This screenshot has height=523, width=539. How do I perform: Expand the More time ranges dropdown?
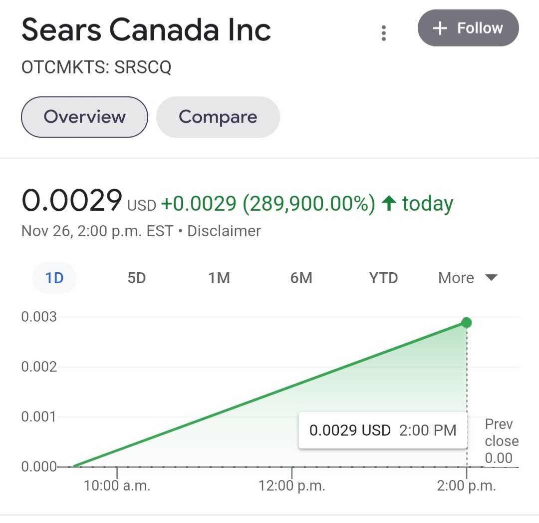click(456, 278)
